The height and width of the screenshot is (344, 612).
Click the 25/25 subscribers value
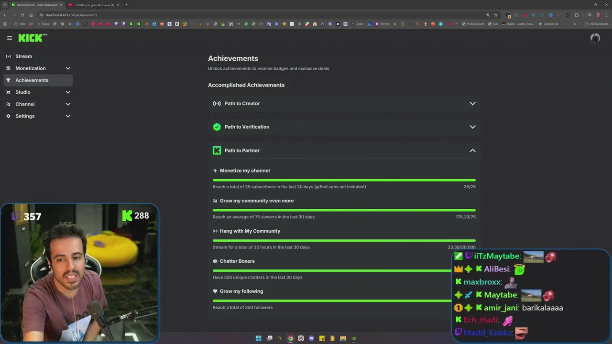pyautogui.click(x=470, y=187)
